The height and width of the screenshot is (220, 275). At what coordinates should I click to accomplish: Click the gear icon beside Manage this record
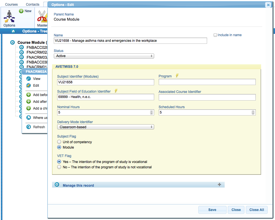57,185
